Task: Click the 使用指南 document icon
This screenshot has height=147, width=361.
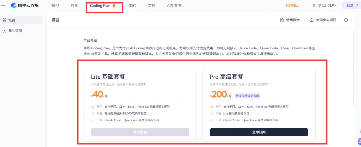Action: click(x=281, y=20)
